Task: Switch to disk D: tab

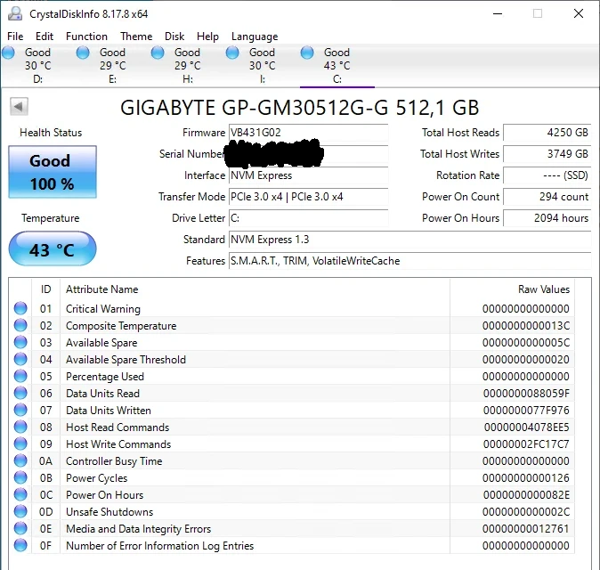Action: (38, 66)
